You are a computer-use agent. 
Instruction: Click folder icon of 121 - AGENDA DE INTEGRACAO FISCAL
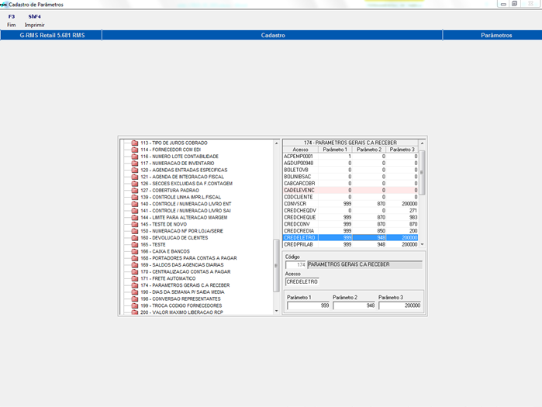tap(135, 177)
